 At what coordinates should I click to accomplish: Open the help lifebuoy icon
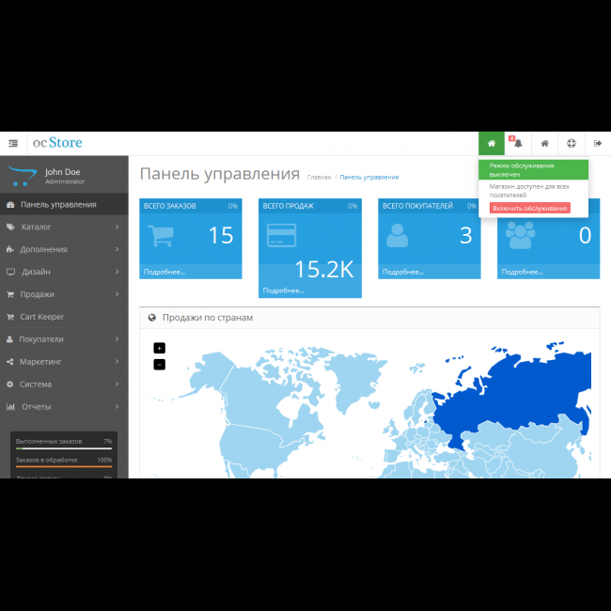[571, 144]
